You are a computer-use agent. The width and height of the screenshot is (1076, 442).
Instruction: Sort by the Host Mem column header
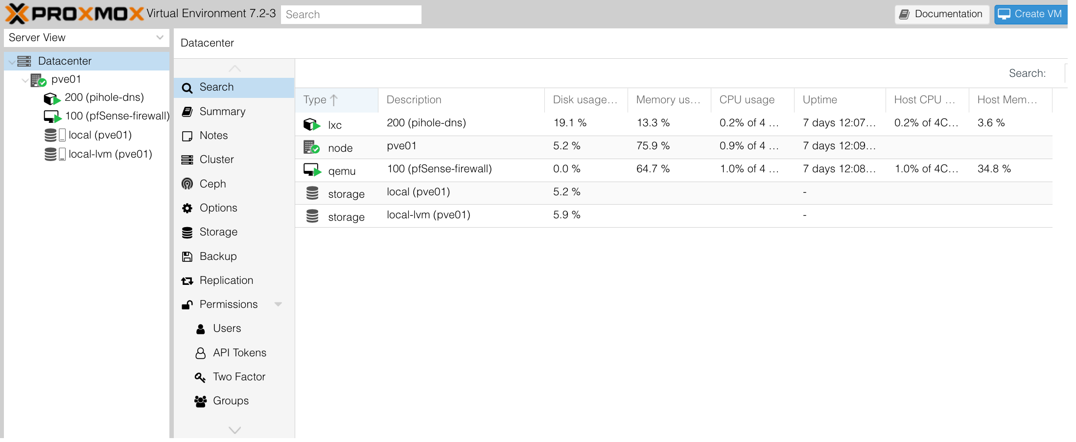click(1010, 100)
